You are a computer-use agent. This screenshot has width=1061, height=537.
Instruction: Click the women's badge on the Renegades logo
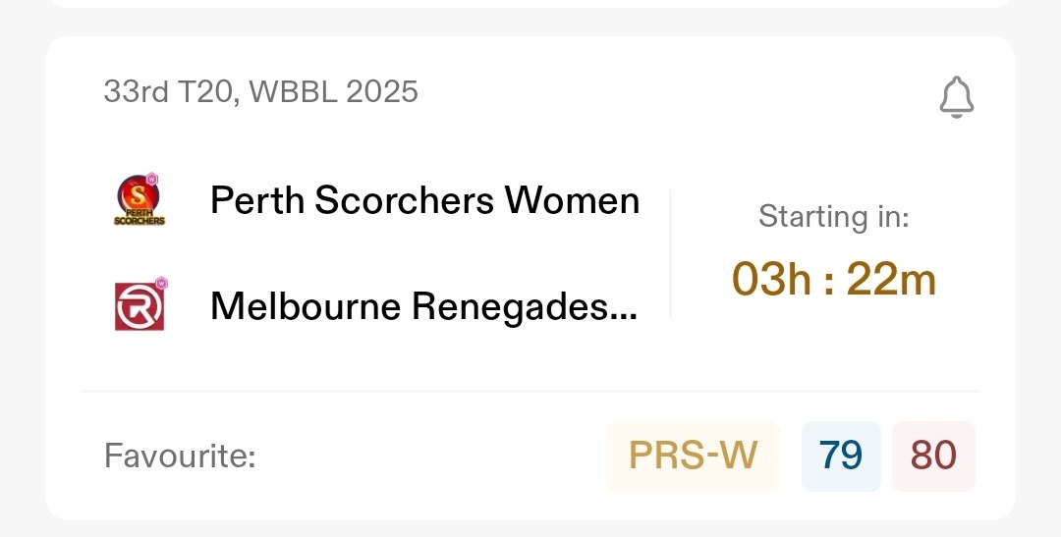coord(161,283)
